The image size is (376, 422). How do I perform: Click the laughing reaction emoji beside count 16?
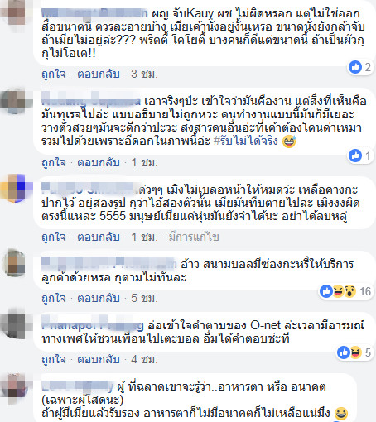click(x=339, y=291)
